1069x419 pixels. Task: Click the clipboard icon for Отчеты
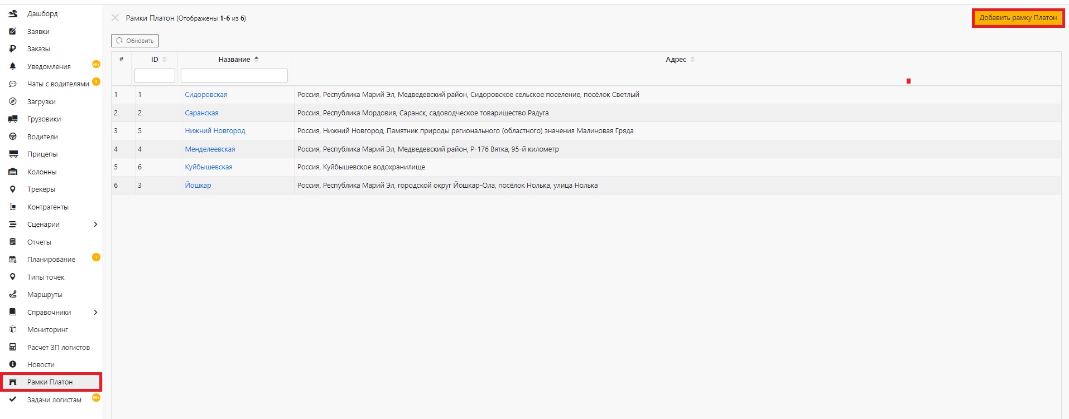tap(13, 242)
